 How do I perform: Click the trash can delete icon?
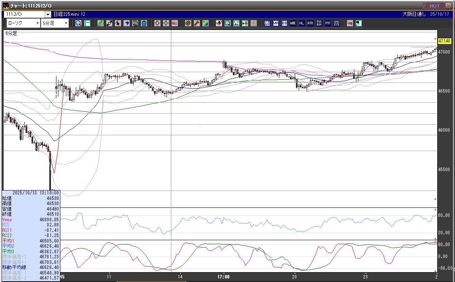click(144, 23)
